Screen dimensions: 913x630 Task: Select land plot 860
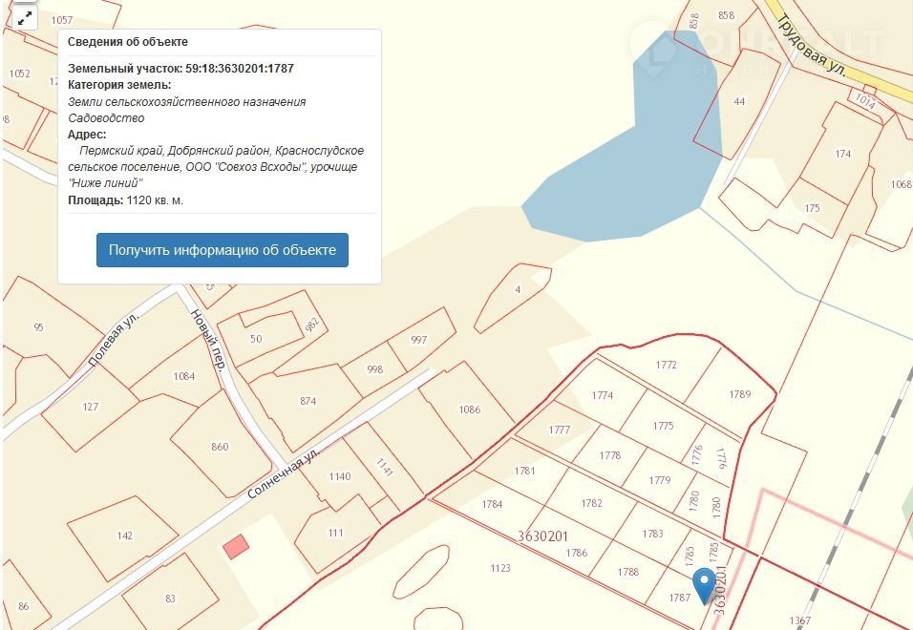(220, 447)
